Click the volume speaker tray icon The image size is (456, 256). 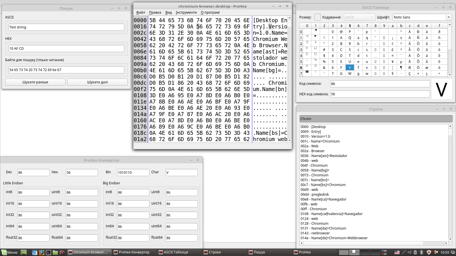coord(410,252)
